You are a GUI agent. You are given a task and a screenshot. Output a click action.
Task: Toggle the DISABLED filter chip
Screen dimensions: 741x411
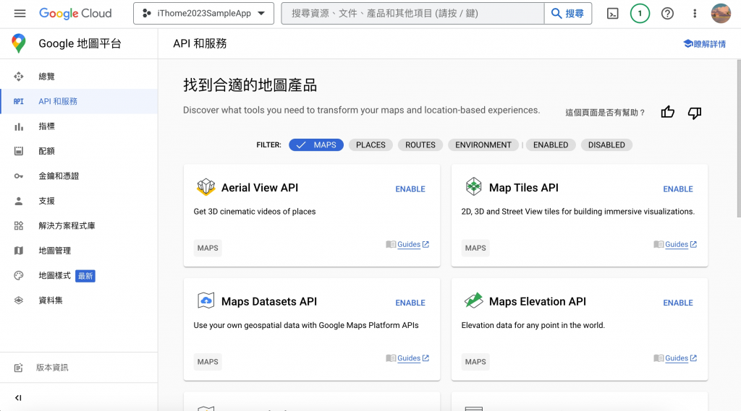(x=606, y=145)
